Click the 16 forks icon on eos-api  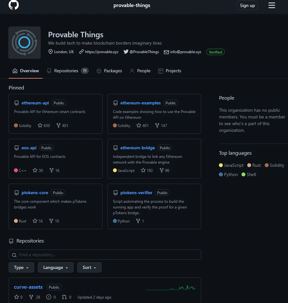coord(52,170)
